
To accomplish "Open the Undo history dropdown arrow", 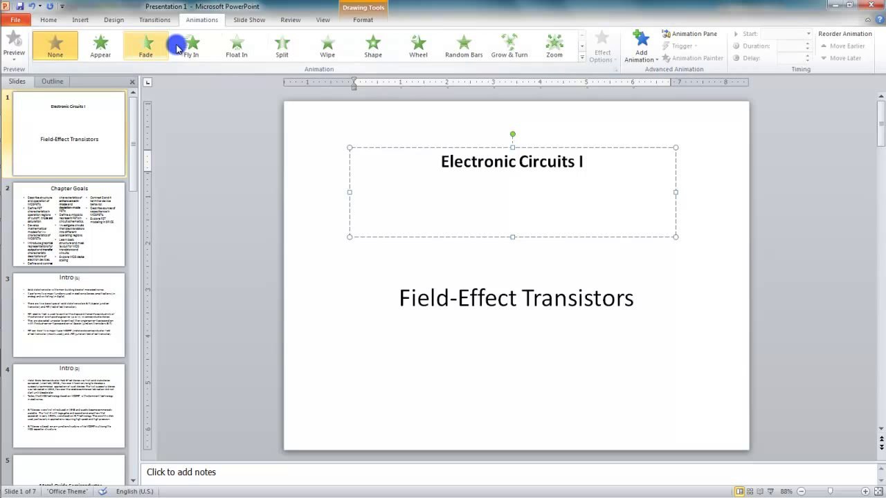I will click(40, 6).
